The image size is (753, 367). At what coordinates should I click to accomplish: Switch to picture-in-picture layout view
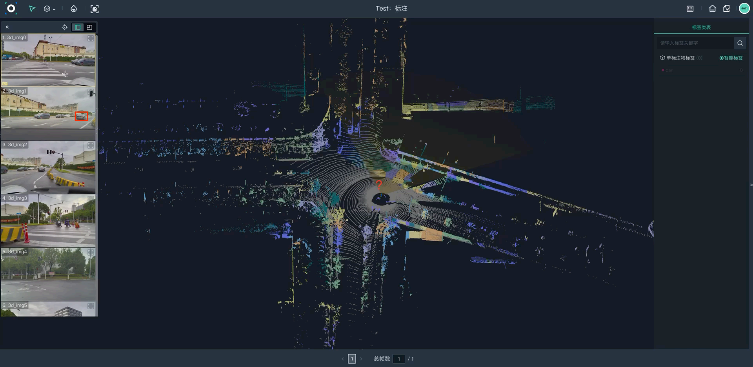[89, 27]
